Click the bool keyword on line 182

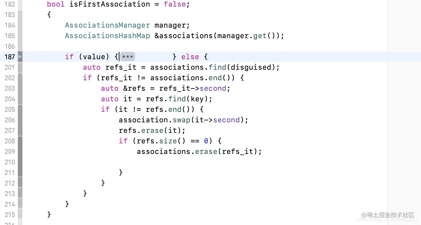pos(56,4)
